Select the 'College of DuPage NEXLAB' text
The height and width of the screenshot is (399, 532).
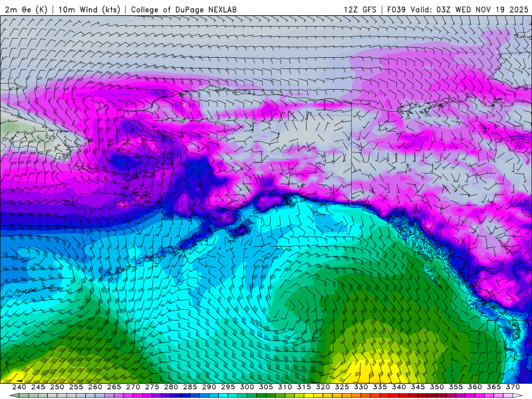coord(184,9)
